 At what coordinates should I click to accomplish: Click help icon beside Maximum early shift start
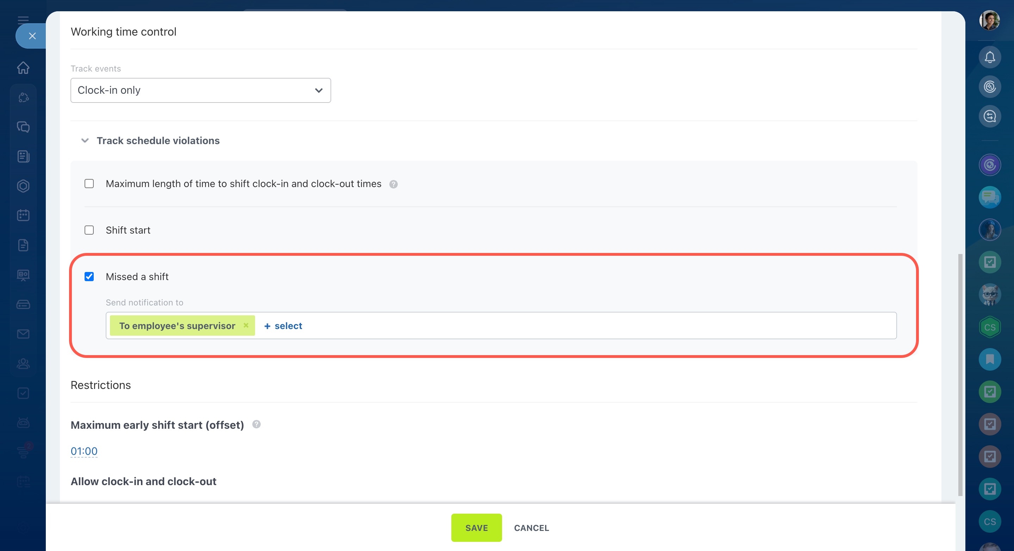[256, 424]
